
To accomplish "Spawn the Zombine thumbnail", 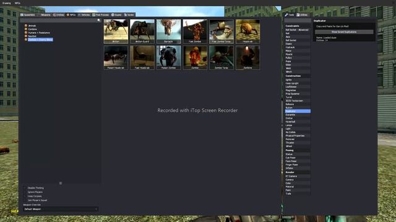I will [x=247, y=57].
